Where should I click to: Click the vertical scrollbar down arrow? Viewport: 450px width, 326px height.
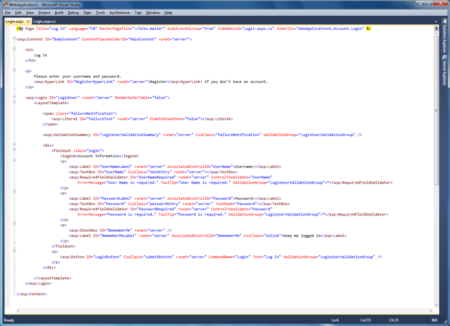(436, 305)
